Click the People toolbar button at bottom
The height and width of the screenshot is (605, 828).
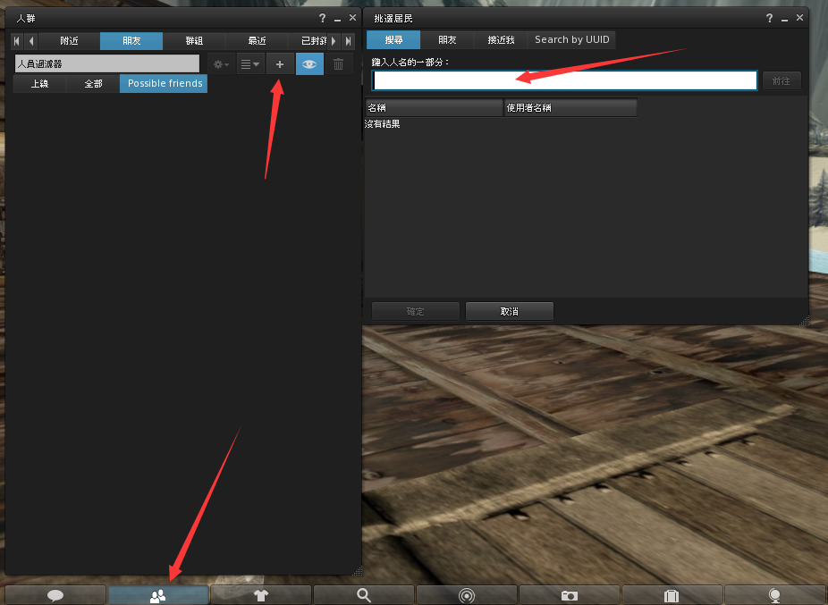tap(158, 595)
